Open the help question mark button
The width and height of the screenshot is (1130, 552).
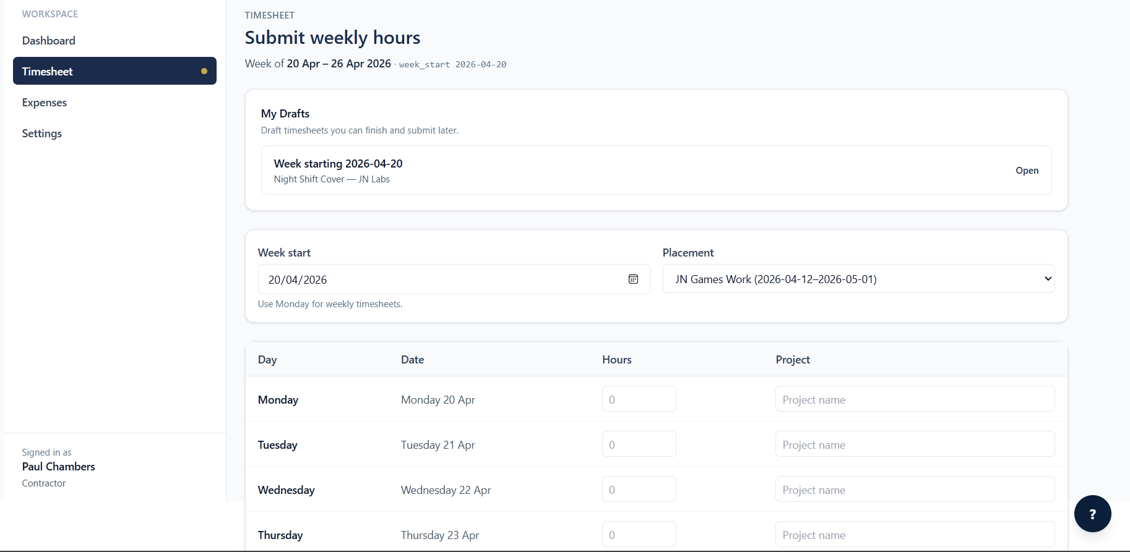coord(1092,514)
